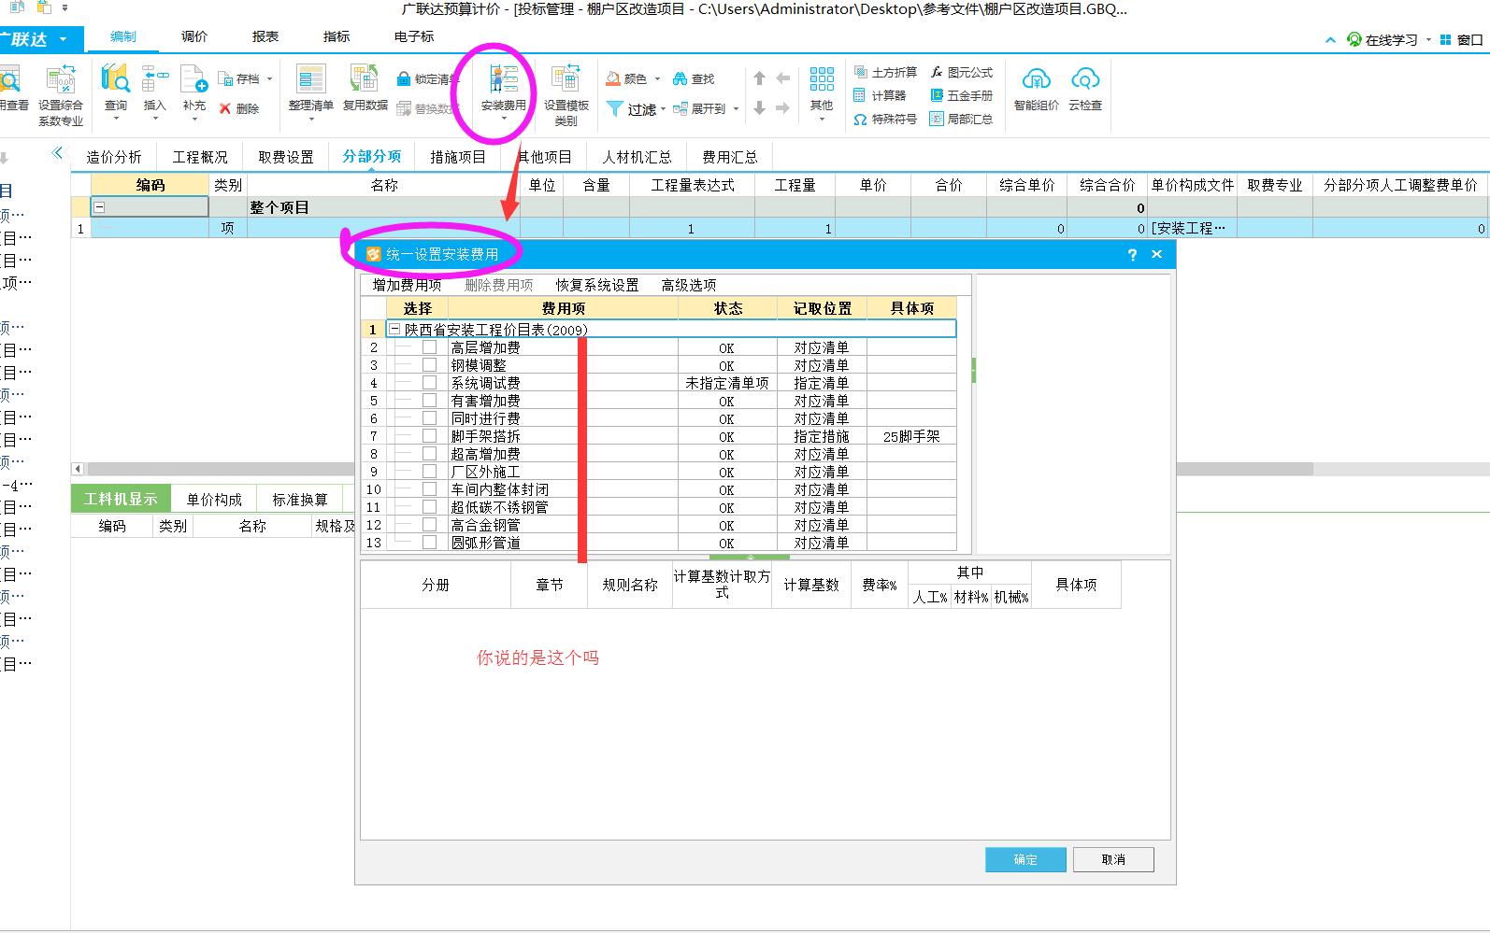Click 增加费用项 in the dialog
This screenshot has width=1490, height=933.
tap(407, 285)
